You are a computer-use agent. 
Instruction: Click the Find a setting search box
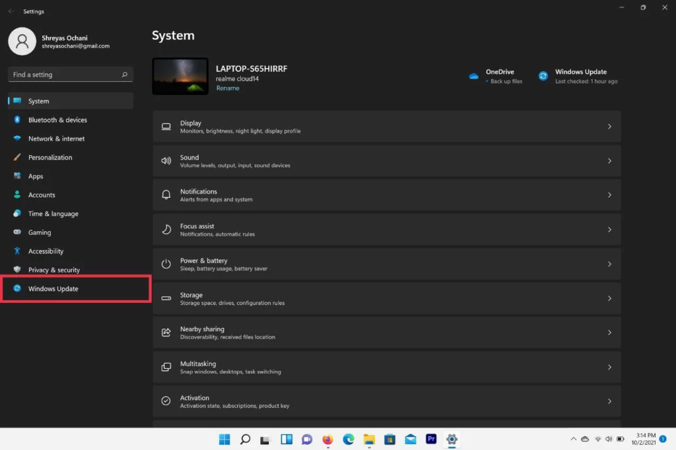click(66, 75)
